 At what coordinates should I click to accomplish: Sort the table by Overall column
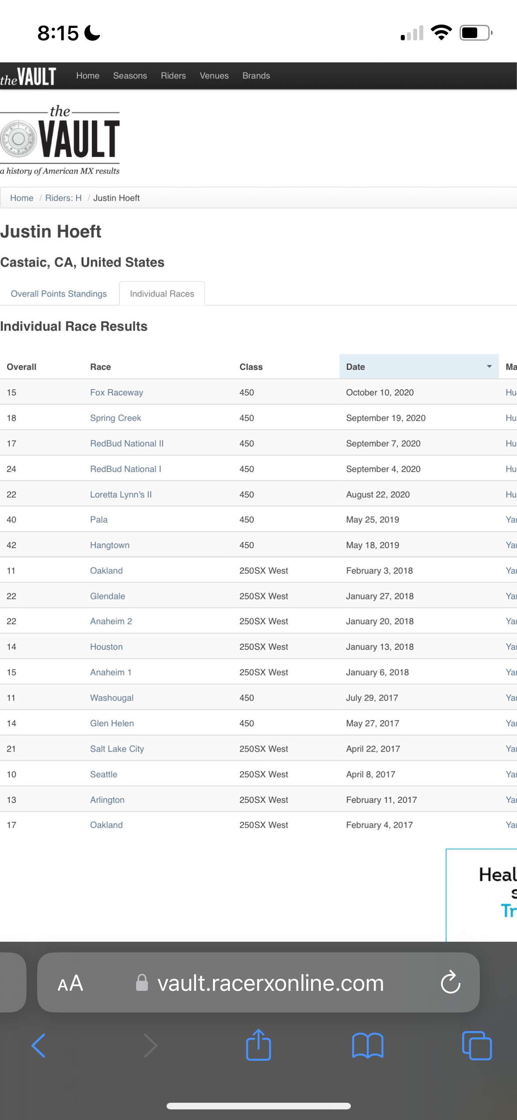coord(22,367)
